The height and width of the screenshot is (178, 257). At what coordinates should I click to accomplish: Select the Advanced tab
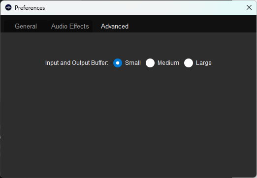[x=115, y=26]
